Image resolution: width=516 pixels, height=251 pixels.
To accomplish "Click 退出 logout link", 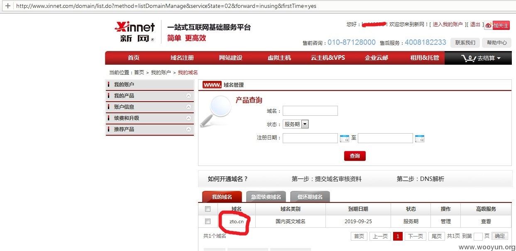I will point(475,24).
